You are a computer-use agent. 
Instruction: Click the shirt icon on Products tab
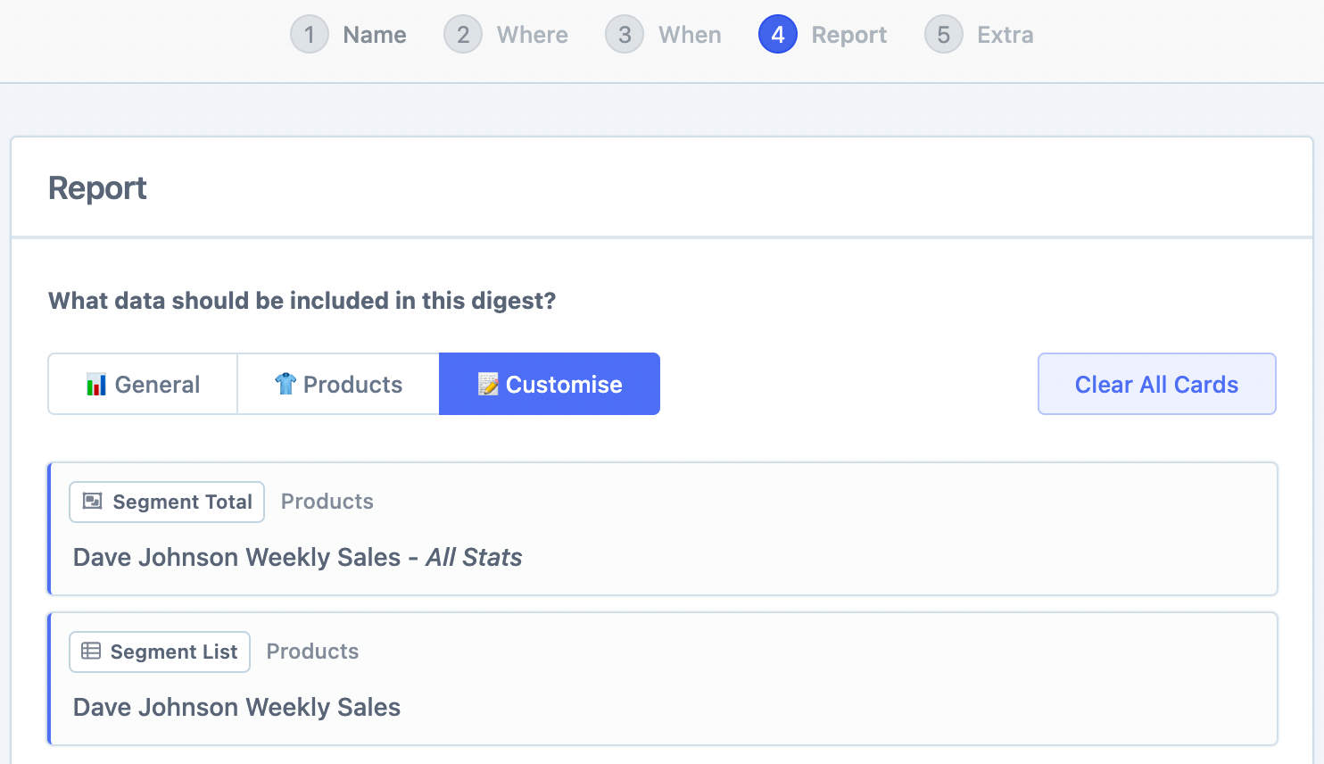coord(285,384)
